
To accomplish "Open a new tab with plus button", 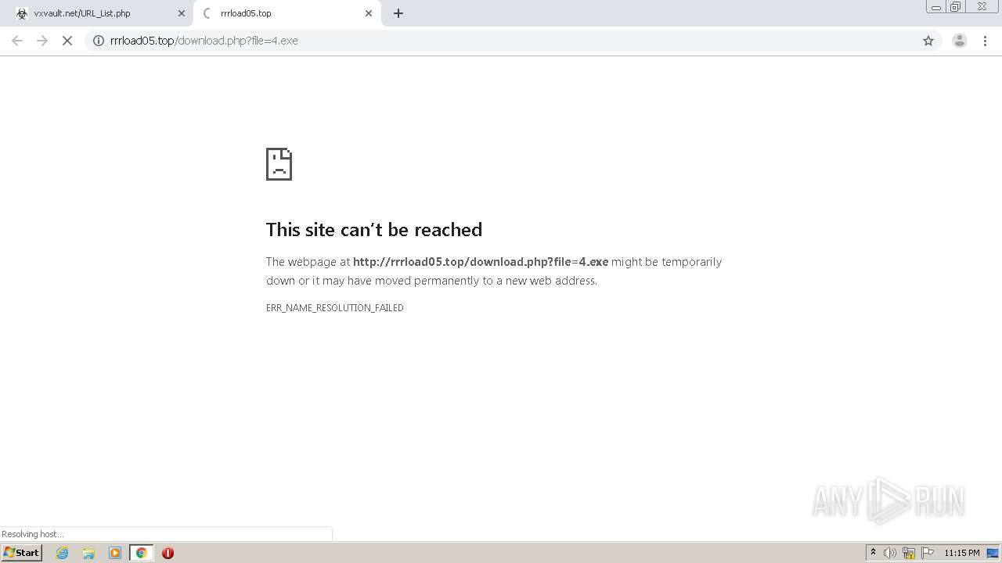I will [x=398, y=13].
